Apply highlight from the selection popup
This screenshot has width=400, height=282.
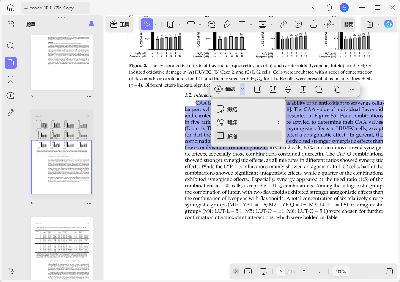coord(258,89)
